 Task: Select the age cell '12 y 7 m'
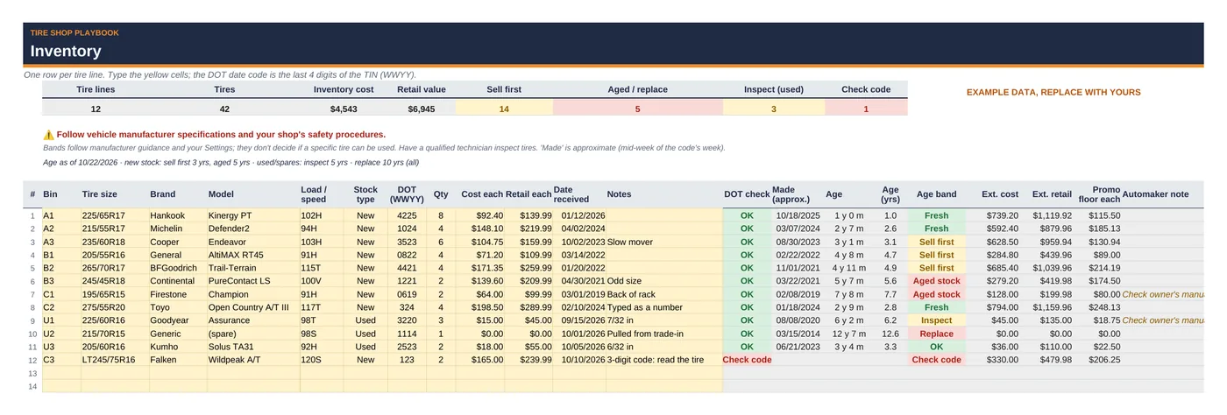(x=849, y=334)
